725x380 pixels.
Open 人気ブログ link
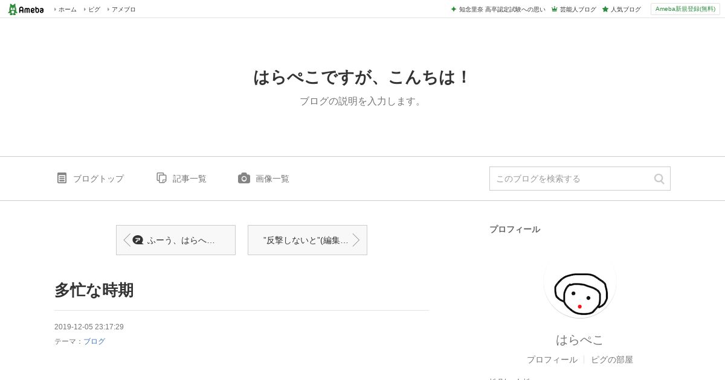tap(625, 10)
